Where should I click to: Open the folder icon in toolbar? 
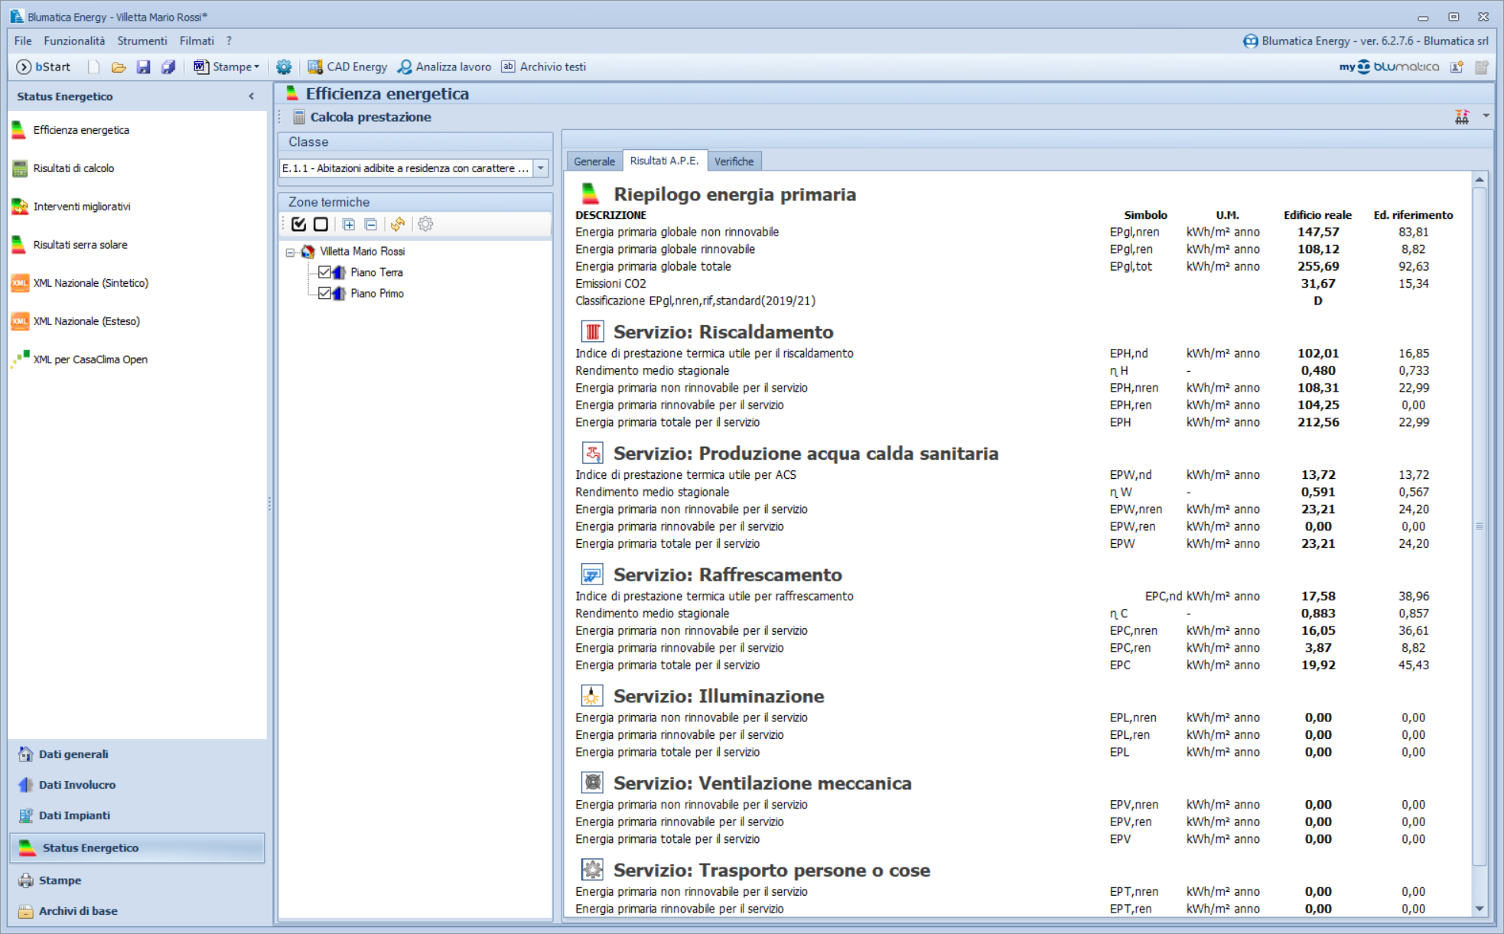click(x=118, y=67)
